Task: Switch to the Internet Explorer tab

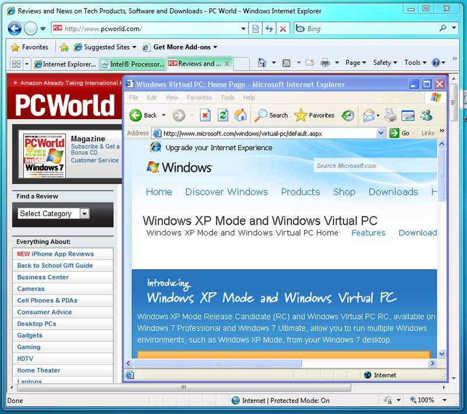Action: pyautogui.click(x=65, y=64)
